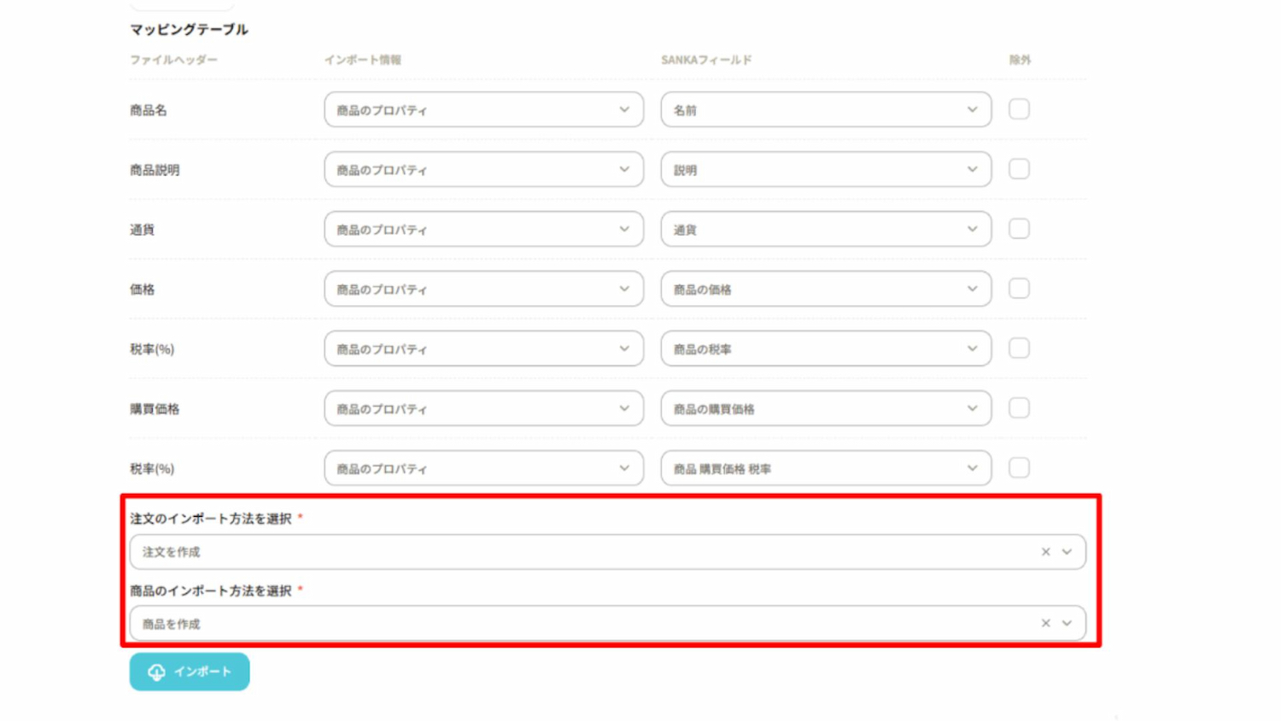Open the 商品の購買価格 field dropdown
The height and width of the screenshot is (721, 1281).
point(825,408)
